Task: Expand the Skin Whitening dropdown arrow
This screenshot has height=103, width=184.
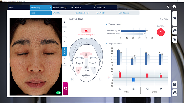Action: pyautogui.click(x=72, y=8)
